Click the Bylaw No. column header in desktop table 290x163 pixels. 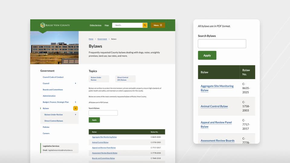click(x=154, y=132)
